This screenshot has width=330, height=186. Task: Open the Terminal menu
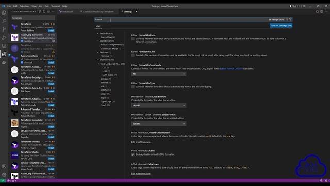click(56, 6)
